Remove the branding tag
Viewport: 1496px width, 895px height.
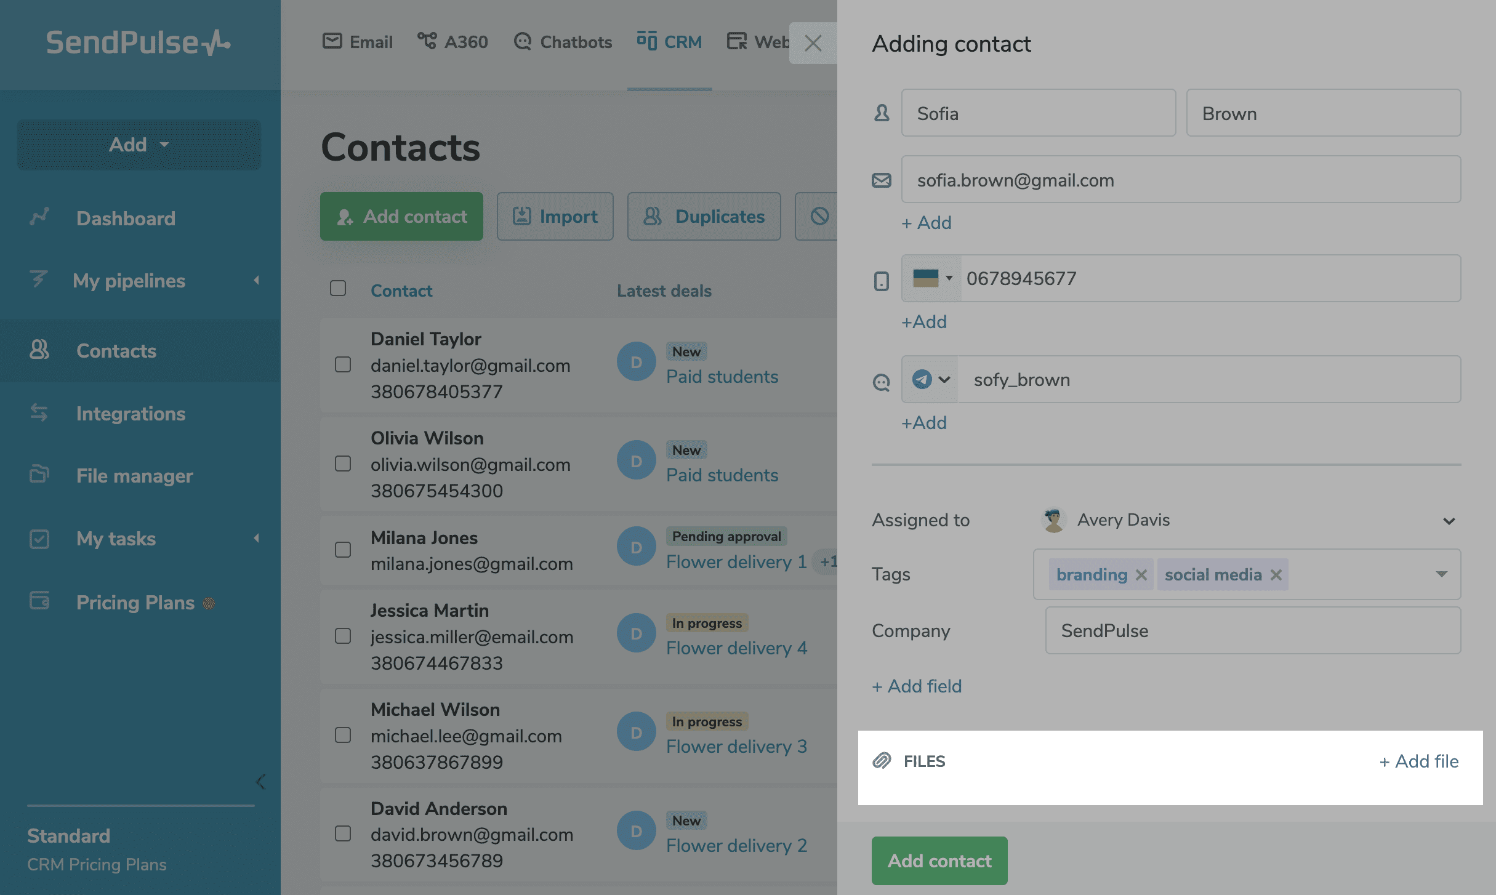tap(1141, 574)
